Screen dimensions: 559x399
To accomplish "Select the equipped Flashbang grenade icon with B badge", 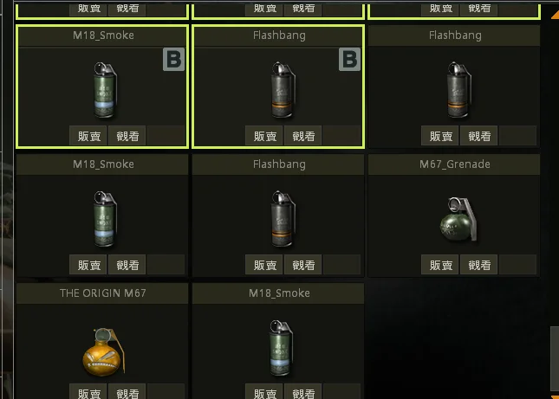I will coord(283,90).
